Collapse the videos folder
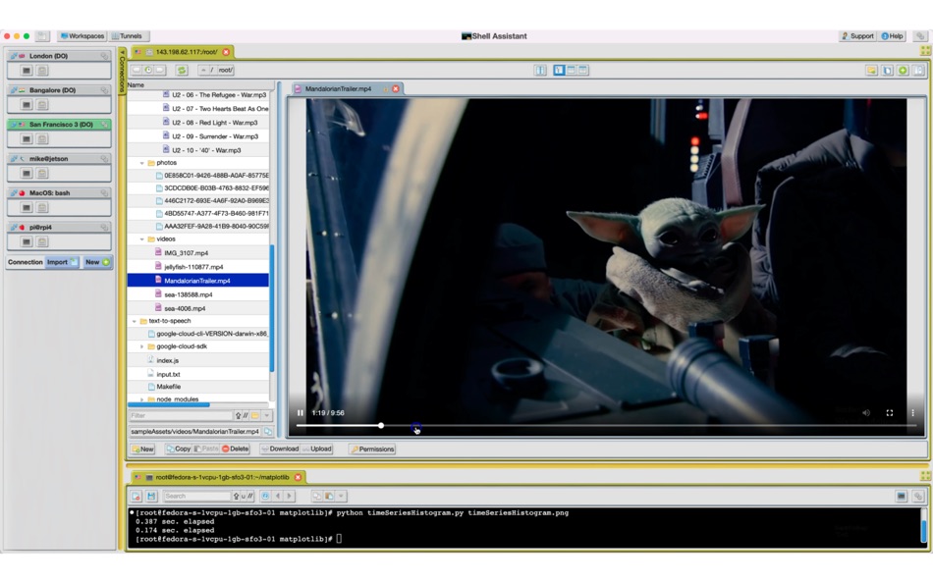Image resolution: width=933 pixels, height=583 pixels. (x=142, y=238)
